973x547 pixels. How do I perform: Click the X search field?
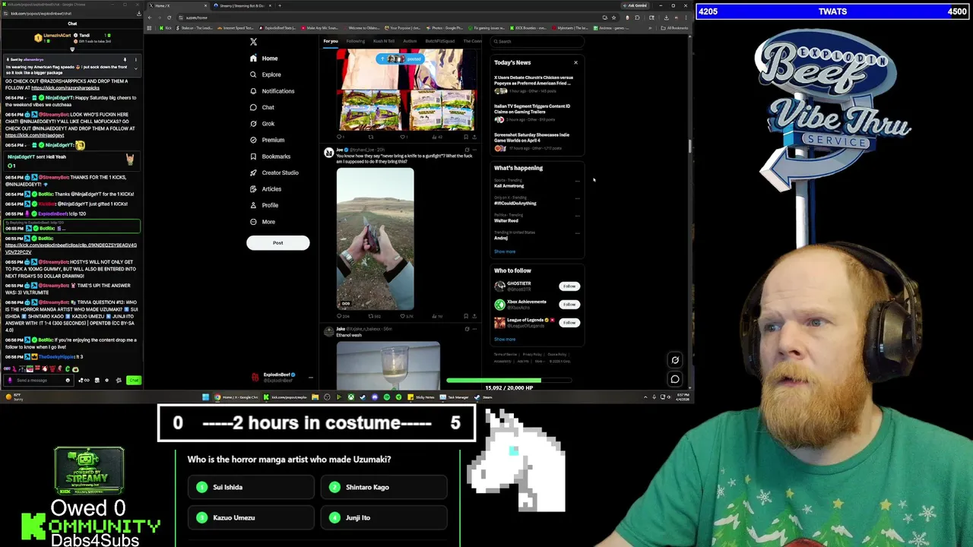tap(537, 42)
